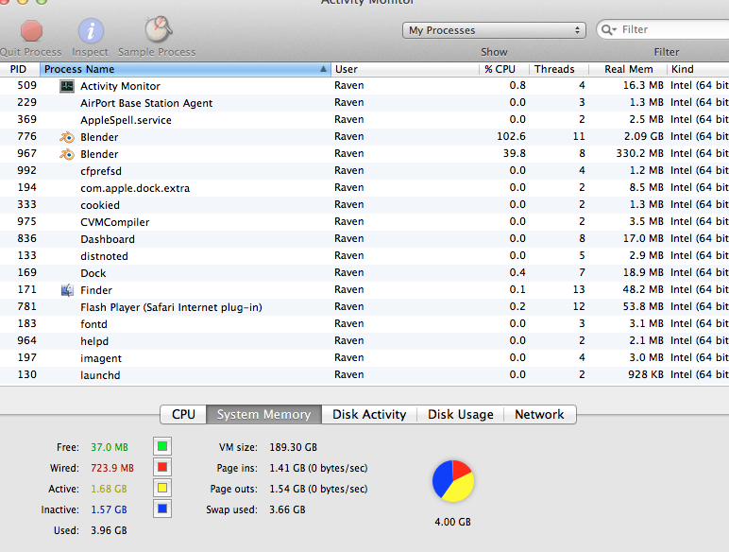This screenshot has height=552, width=729.
Task: Select the helpd process
Action: [364, 341]
